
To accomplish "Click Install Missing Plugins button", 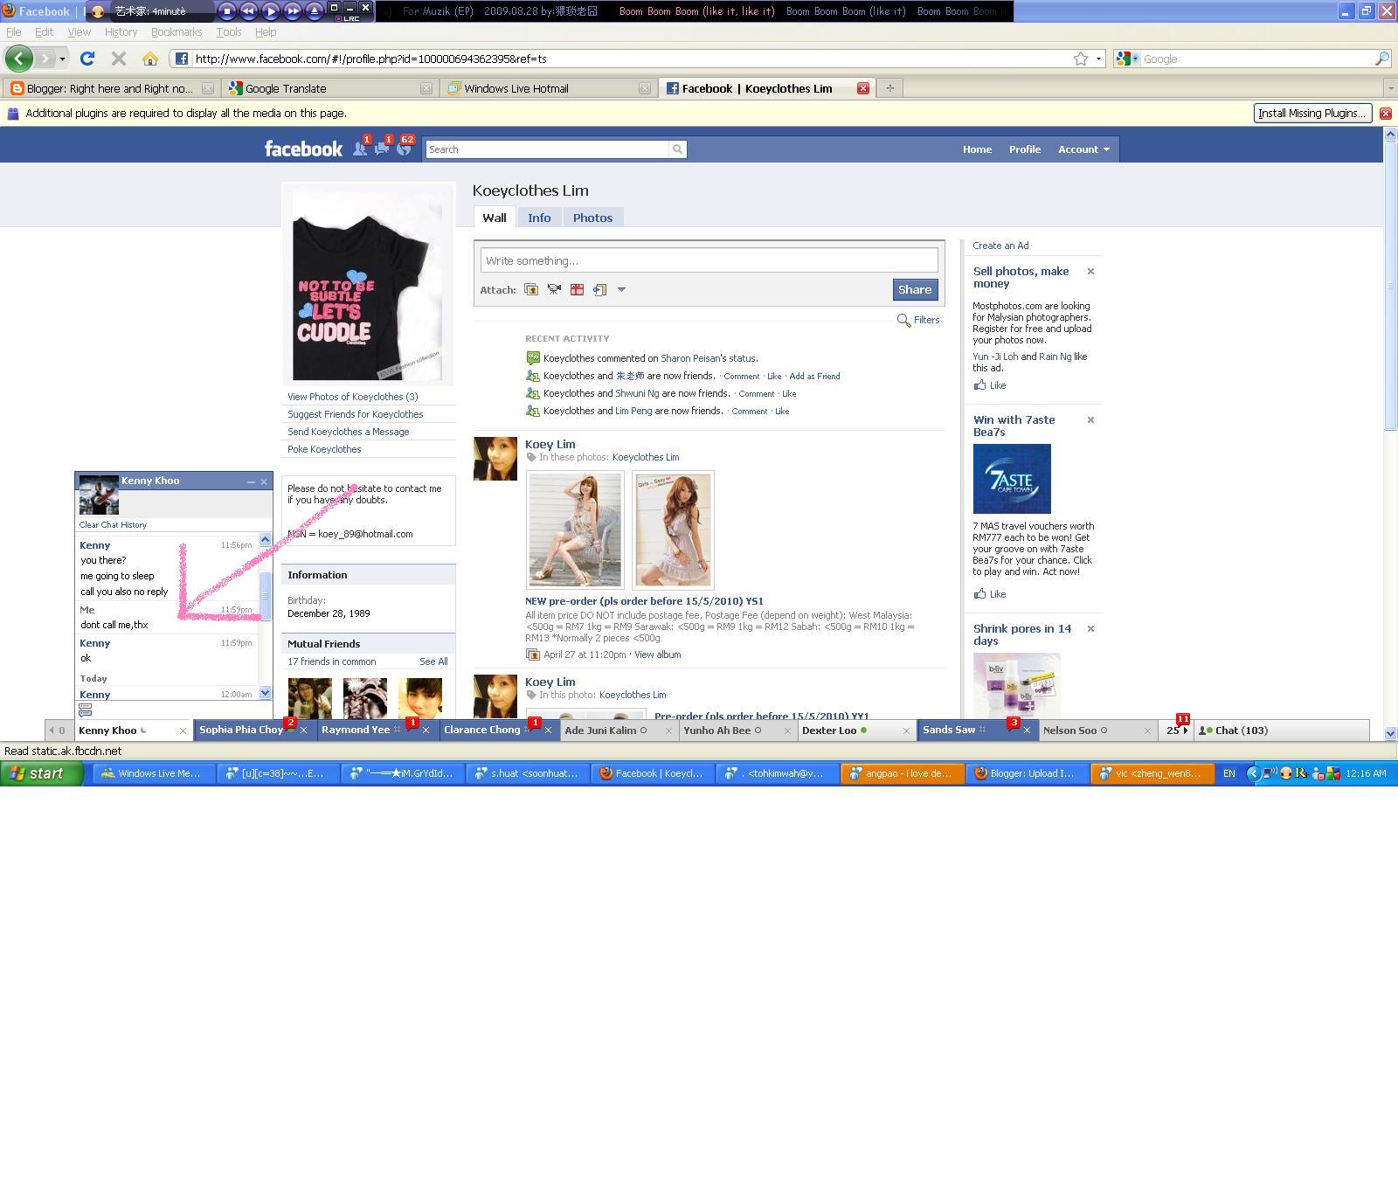I will [x=1311, y=113].
